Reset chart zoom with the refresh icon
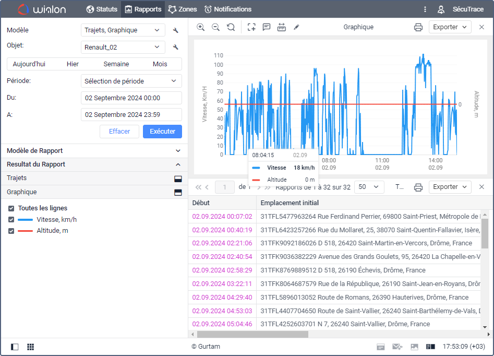This screenshot has width=494, height=356. (231, 27)
